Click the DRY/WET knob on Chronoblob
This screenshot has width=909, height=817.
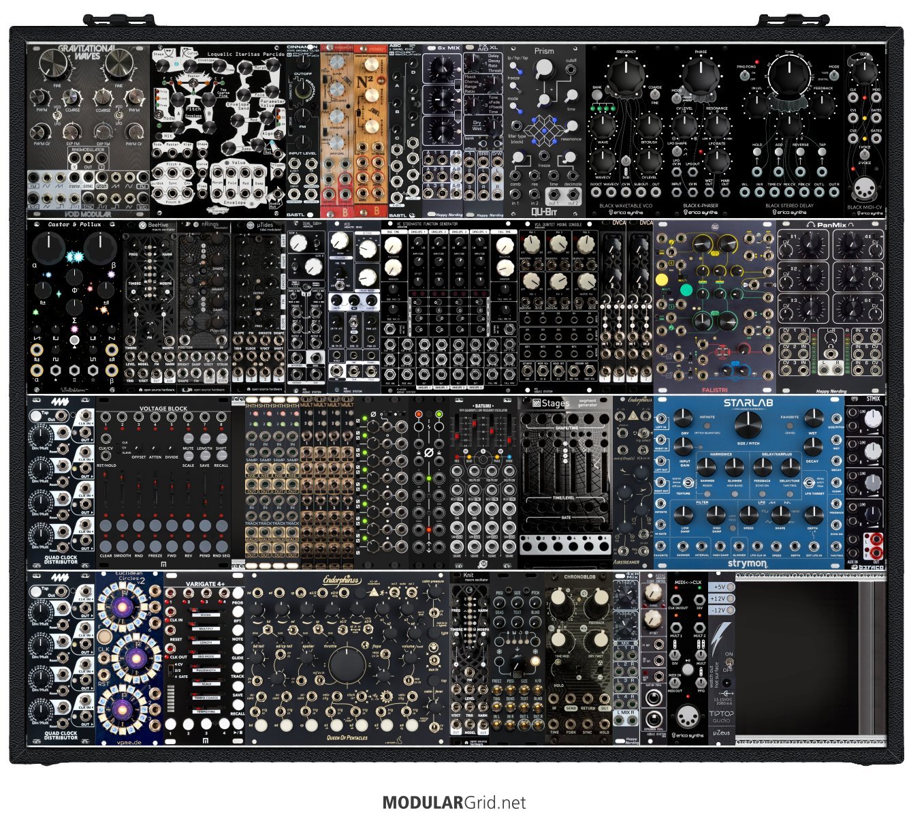tap(599, 641)
